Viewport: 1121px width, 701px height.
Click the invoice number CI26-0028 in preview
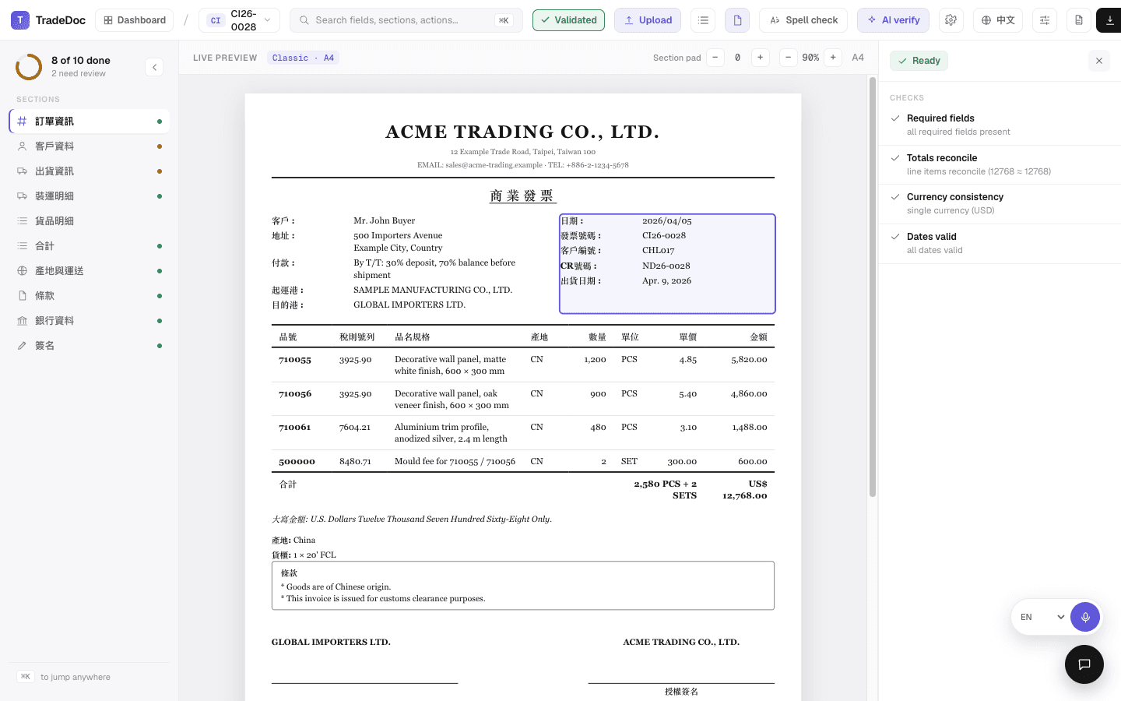[x=664, y=236]
